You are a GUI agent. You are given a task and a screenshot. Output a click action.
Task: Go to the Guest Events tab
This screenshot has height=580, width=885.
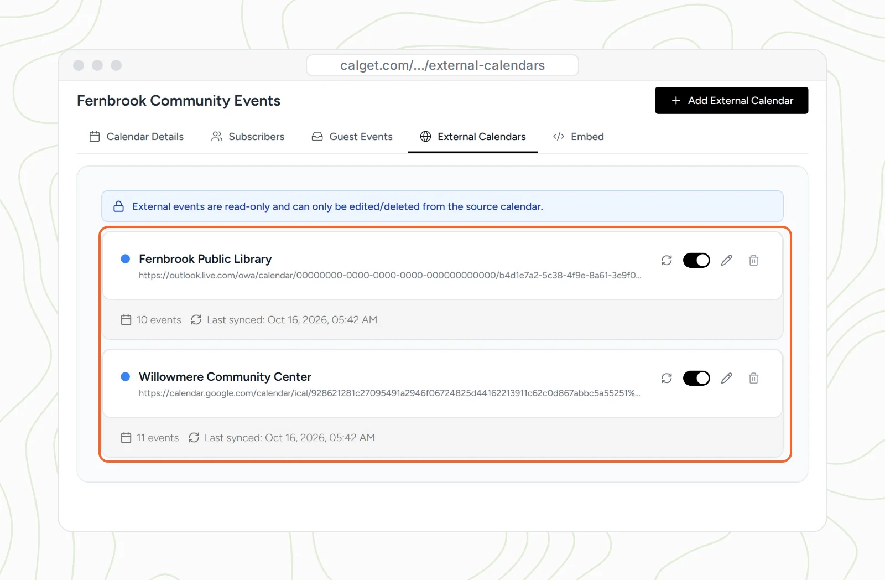click(352, 137)
